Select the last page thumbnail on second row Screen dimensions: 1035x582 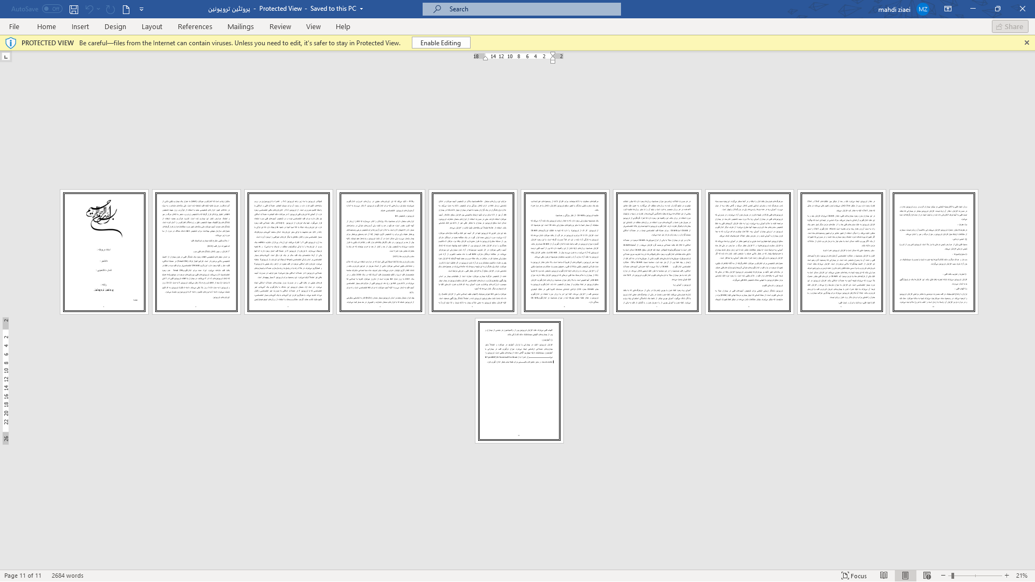point(519,380)
